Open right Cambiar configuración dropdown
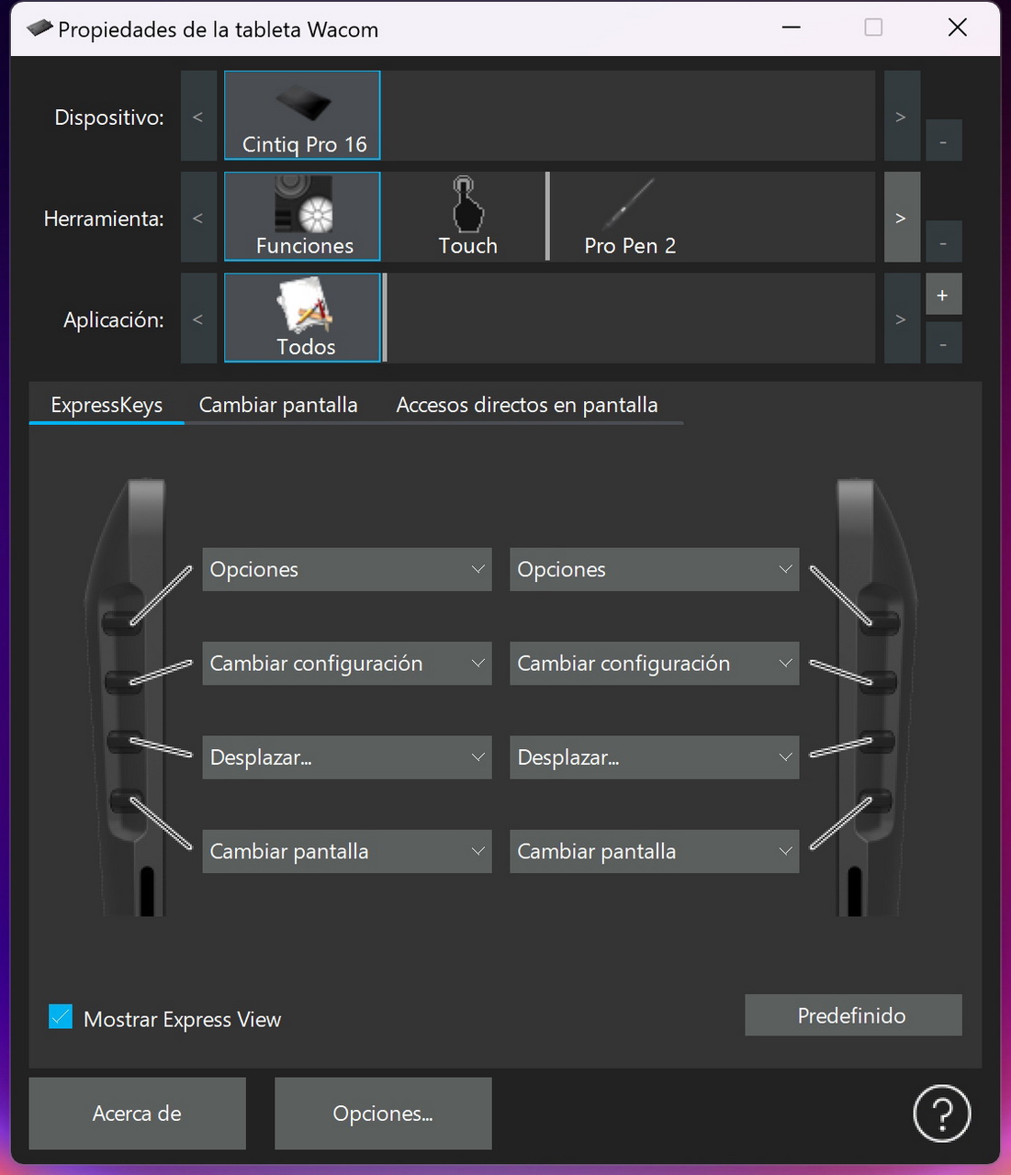This screenshot has width=1011, height=1175. pyautogui.click(x=654, y=664)
